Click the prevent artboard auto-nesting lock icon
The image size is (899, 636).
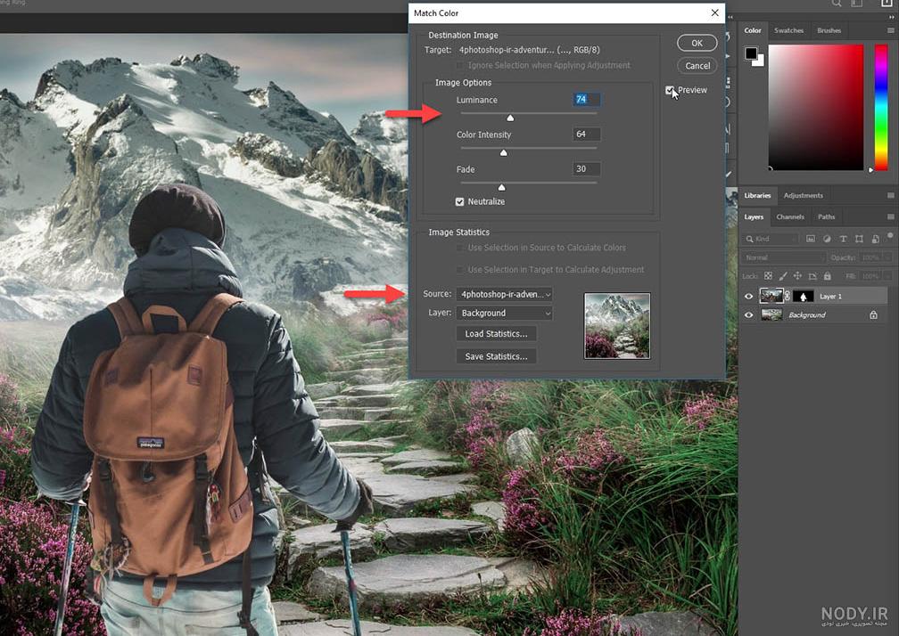tap(812, 276)
